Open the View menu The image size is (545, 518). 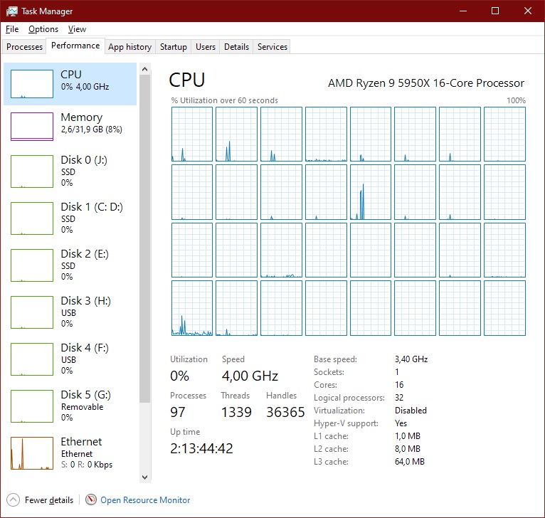click(x=77, y=29)
